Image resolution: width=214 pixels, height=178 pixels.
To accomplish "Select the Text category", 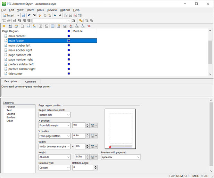I will 9,110.
